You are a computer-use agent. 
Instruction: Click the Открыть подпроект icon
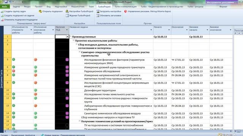click(40, 11)
